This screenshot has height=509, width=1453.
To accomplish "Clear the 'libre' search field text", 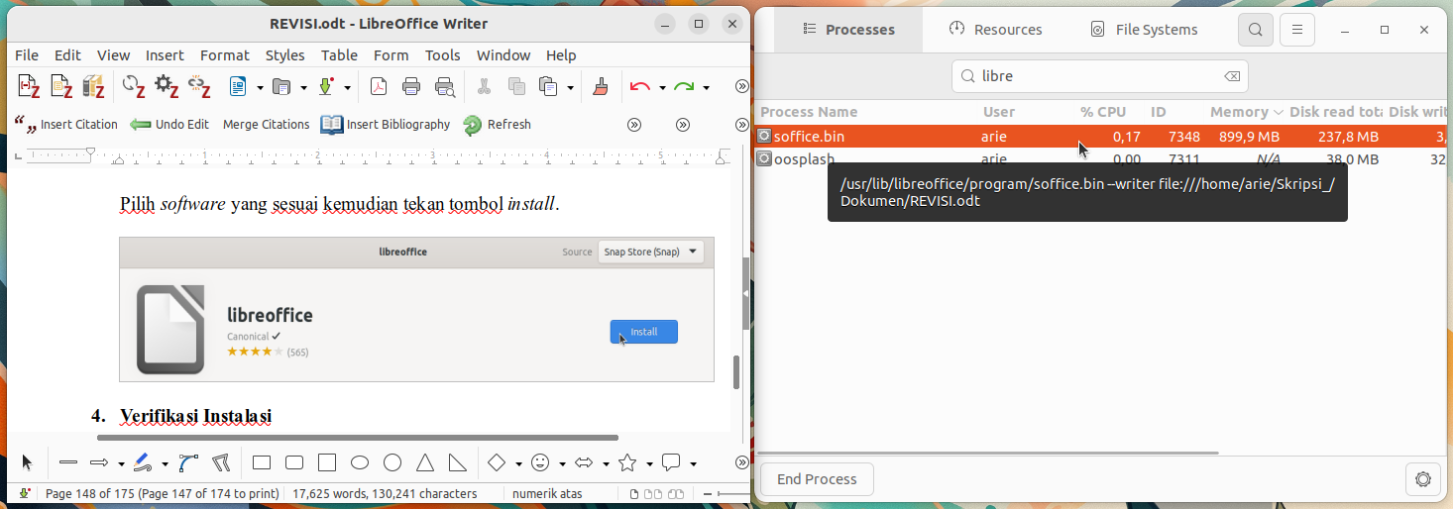I will [1231, 76].
